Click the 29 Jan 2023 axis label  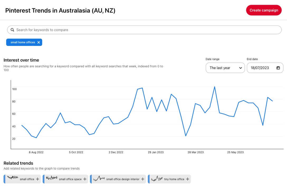click(156, 152)
